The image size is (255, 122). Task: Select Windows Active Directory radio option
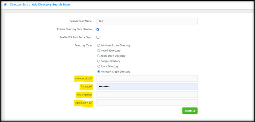[99, 45]
